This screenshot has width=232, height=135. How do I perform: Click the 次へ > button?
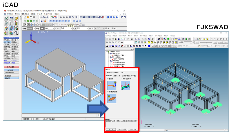pyautogui.click(x=111, y=129)
